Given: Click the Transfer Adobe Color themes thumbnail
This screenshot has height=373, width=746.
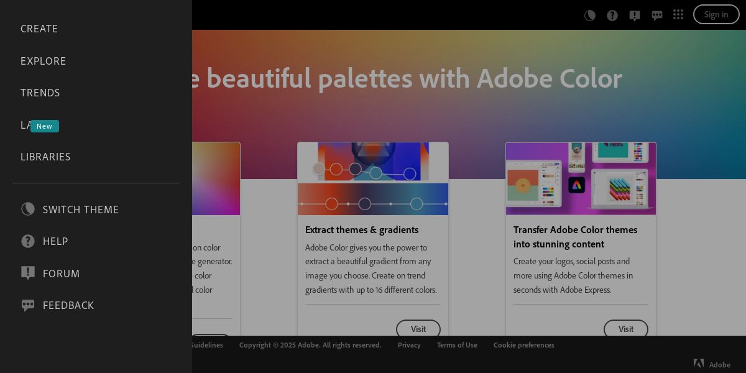Looking at the screenshot, I should pyautogui.click(x=581, y=178).
